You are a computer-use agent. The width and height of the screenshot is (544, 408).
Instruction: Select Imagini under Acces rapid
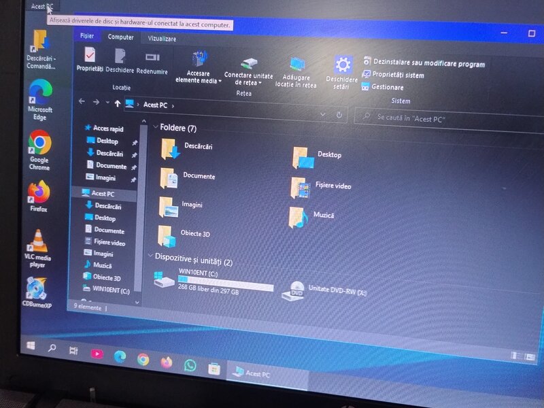tap(105, 177)
